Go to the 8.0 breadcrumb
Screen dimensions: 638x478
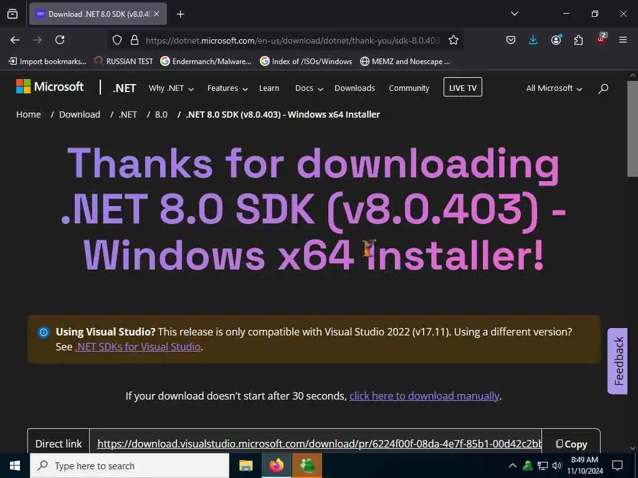(161, 115)
